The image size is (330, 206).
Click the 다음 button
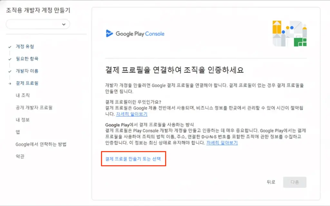295,182
